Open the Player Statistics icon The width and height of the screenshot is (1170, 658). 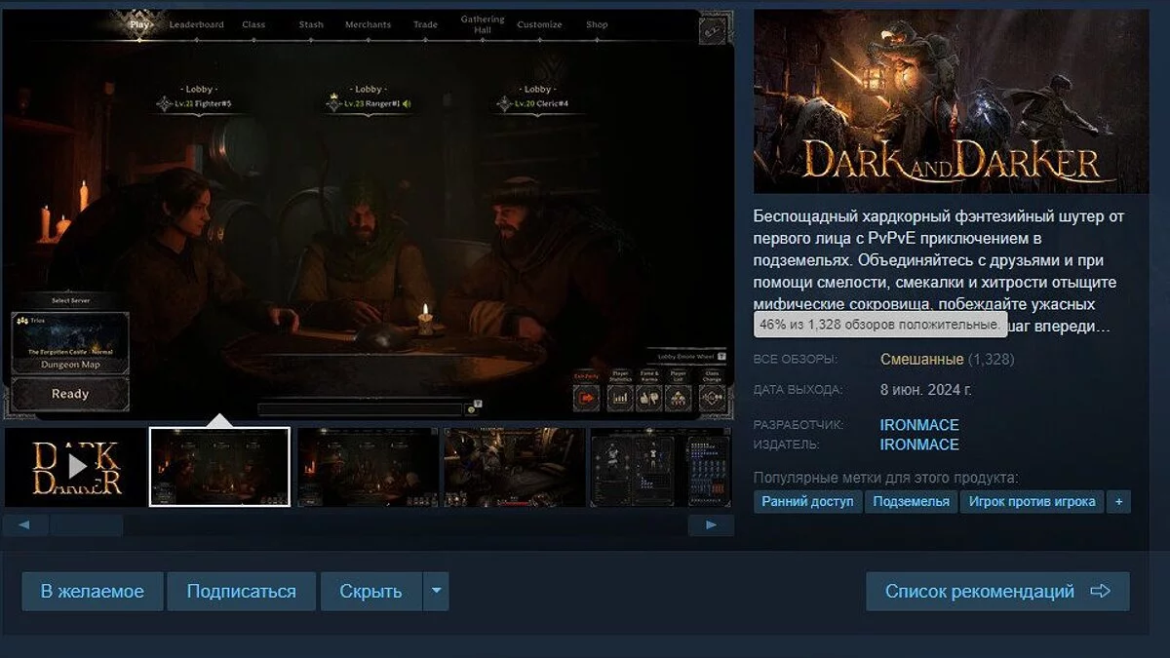621,397
